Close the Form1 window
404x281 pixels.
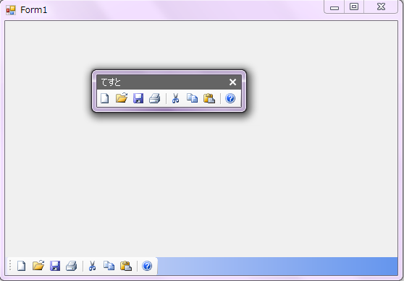pyautogui.click(x=381, y=7)
